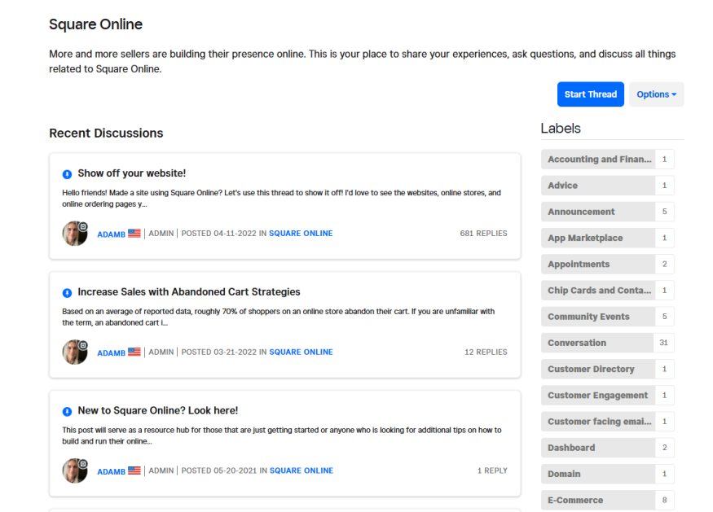Click the count 5 next to Announcement
Viewport: 713px width, 512px height.
pos(665,212)
